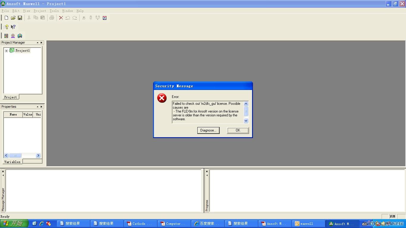The width and height of the screenshot is (406, 228).
Task: Select the Project tab in Project Manager
Action: (x=11, y=97)
